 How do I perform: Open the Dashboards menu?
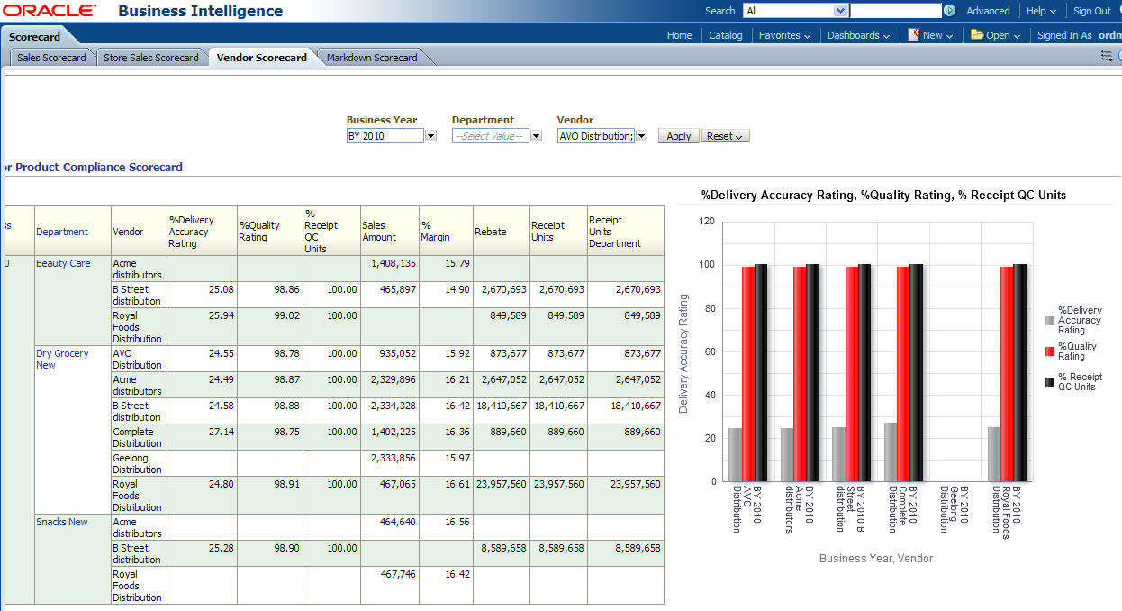[858, 35]
